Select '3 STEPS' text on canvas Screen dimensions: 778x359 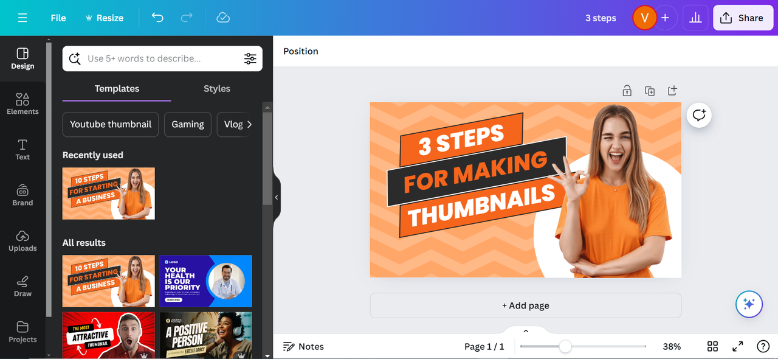[x=461, y=139]
